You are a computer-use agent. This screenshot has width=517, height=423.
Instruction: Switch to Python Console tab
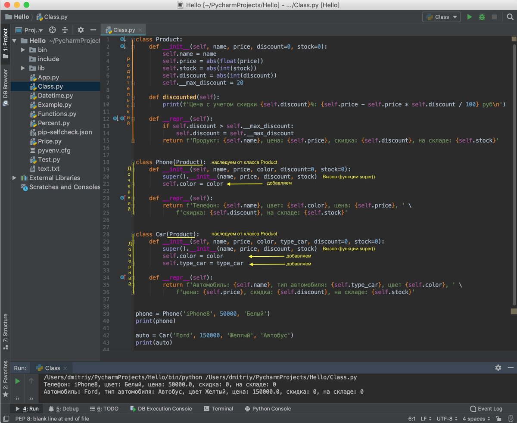[268, 408]
